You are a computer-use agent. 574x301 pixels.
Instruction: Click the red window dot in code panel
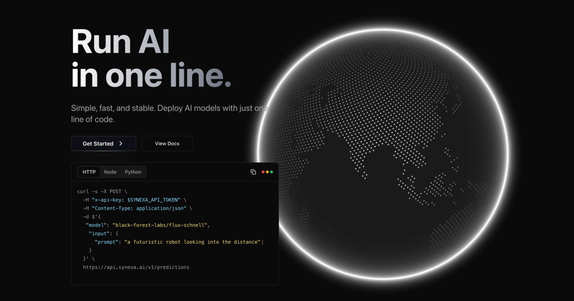pos(262,172)
